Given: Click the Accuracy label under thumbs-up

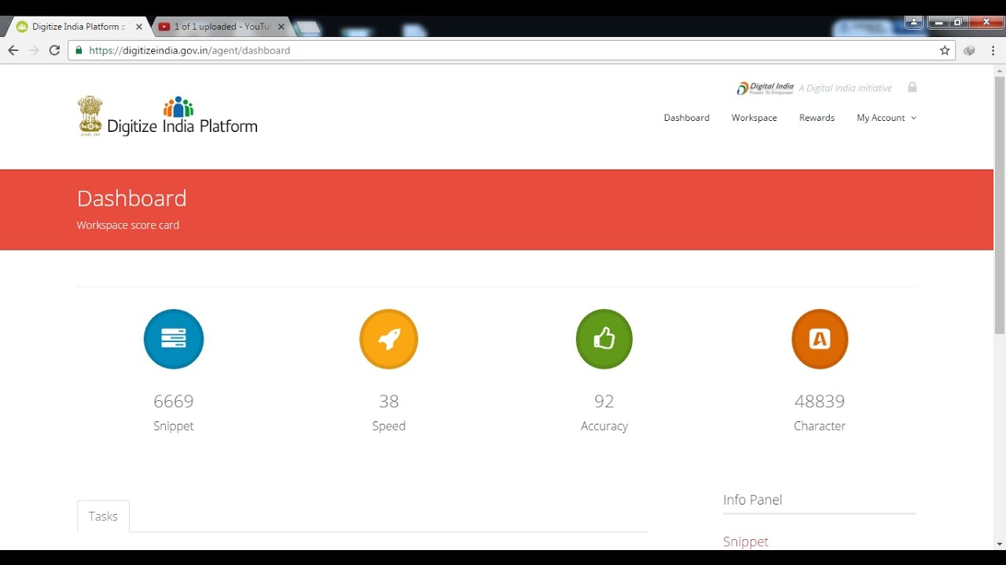Looking at the screenshot, I should 604,426.
